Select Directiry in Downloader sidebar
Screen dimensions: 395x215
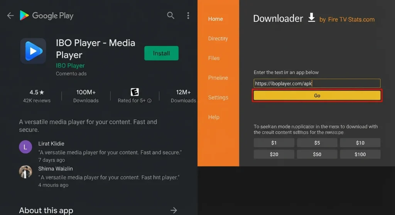218,38
